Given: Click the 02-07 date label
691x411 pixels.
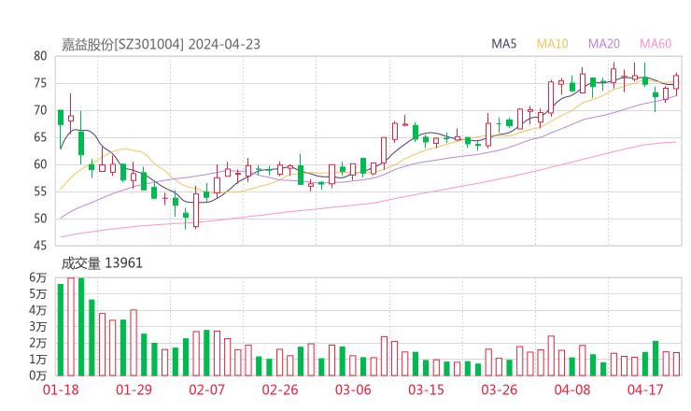Looking at the screenshot, I should click(207, 390).
